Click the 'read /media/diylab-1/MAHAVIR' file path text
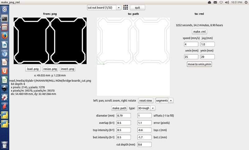Viewport: 249px width, 150px height. 50,81
